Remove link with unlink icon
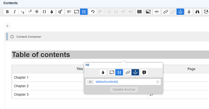The image size is (209, 109). [x=173, y=12]
